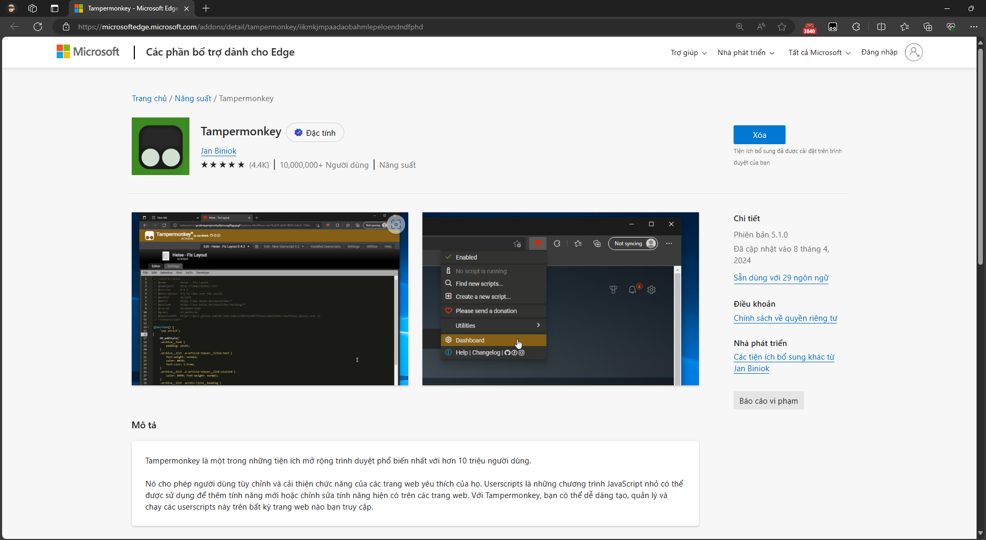Screen dimensions: 986x540
Task: Toggle vertical tabs icon in title bar
Action: point(55,8)
